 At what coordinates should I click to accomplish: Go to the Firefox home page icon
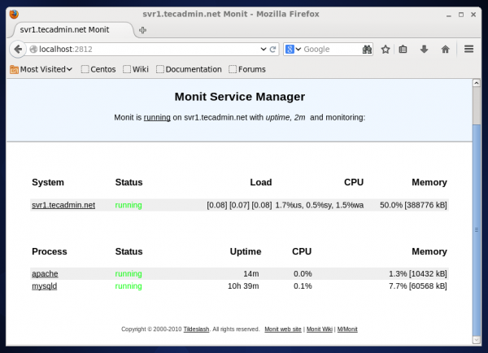tap(445, 49)
